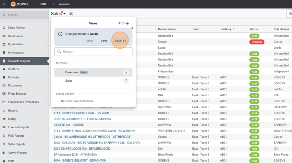Toggle the Sales view dropdown arrow
292x163 pixels.
65,14
